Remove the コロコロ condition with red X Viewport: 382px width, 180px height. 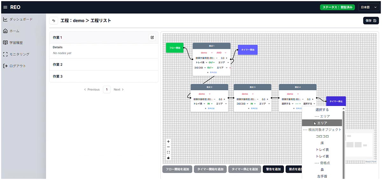[230, 68]
